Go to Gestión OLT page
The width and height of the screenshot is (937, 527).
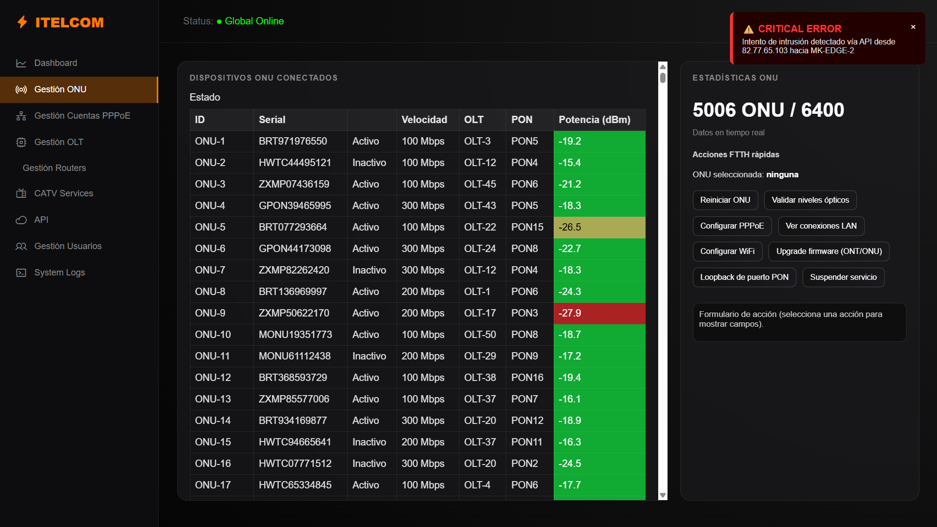[x=79, y=142]
